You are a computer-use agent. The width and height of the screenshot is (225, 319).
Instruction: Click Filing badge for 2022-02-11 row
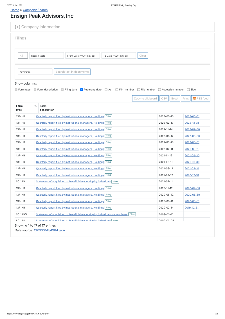[x=109, y=149]
